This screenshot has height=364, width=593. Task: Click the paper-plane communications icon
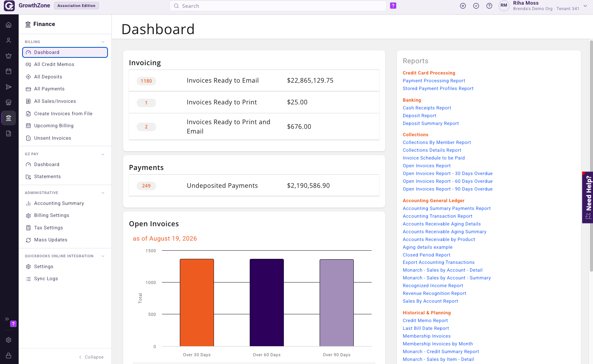tap(9, 87)
